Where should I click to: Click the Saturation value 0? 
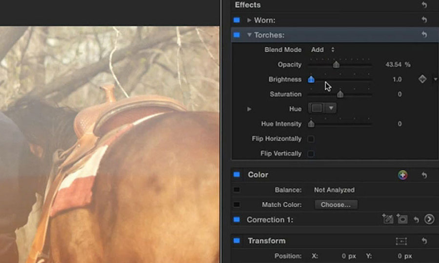pos(399,94)
